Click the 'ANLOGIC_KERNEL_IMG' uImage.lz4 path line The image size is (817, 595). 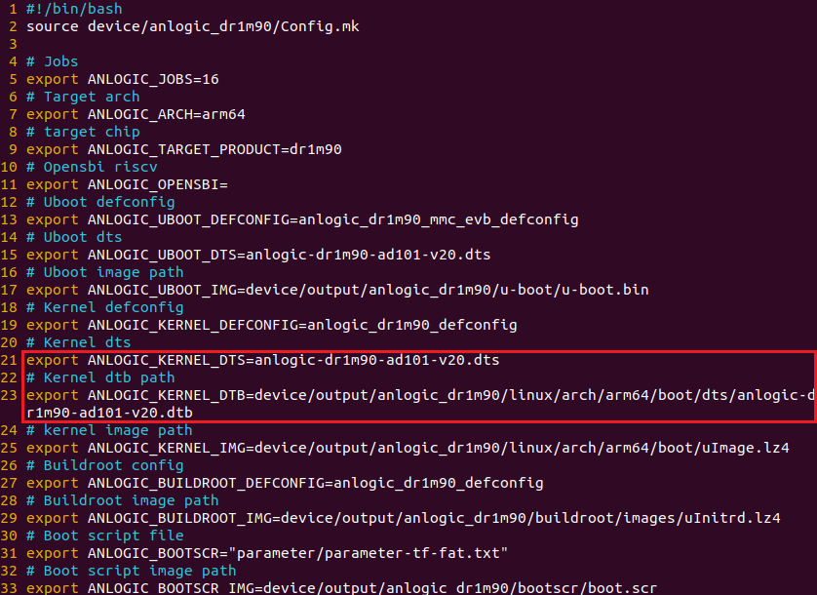point(408,448)
